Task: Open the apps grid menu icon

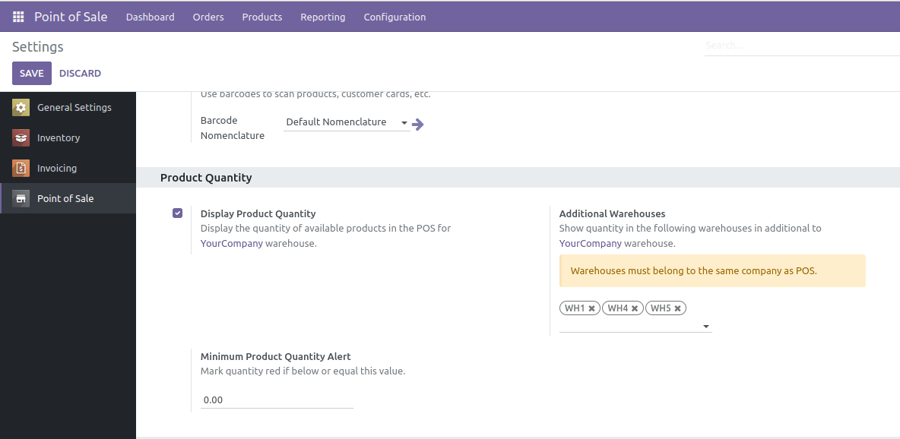Action: click(18, 17)
